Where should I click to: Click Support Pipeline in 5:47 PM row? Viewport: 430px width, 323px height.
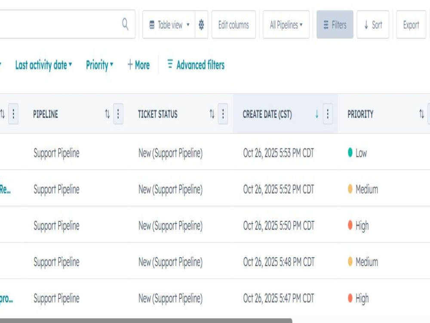(56, 298)
